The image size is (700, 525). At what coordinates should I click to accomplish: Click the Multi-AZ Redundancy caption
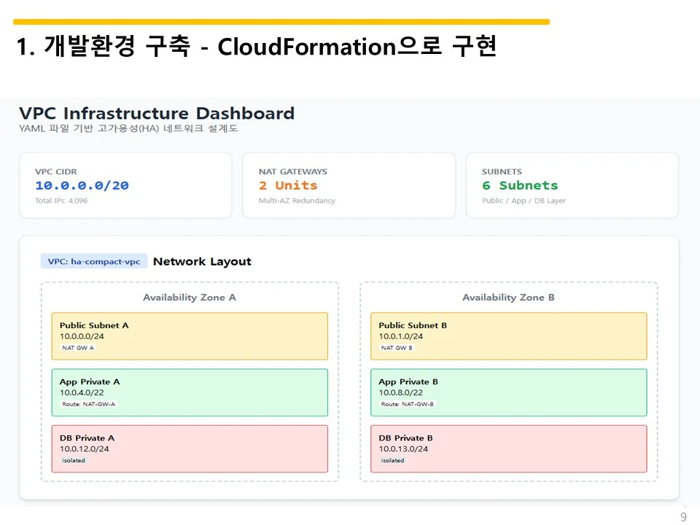click(x=297, y=201)
